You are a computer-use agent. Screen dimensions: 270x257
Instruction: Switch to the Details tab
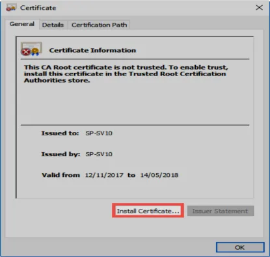point(53,25)
